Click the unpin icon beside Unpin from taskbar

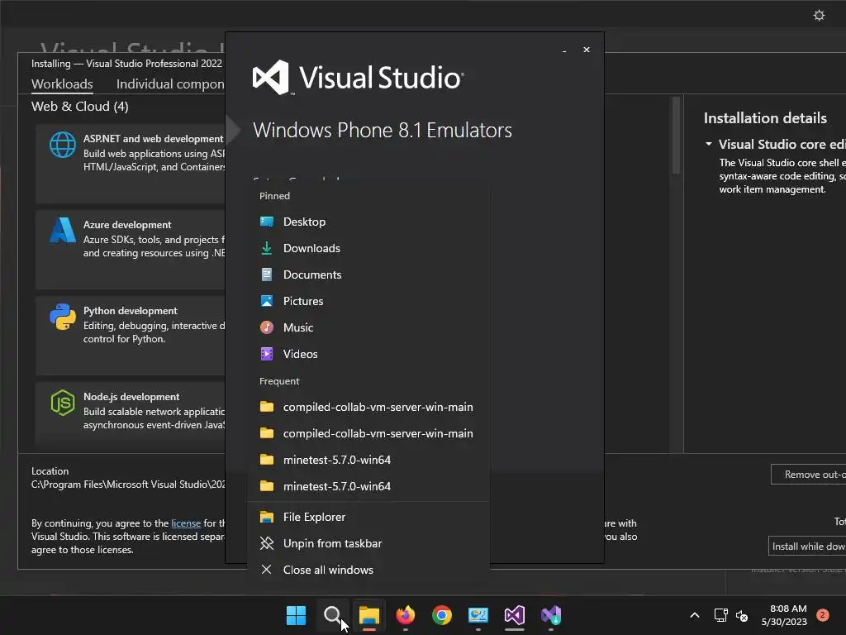tap(267, 543)
